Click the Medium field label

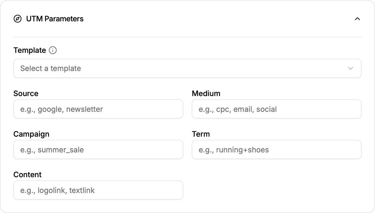click(206, 93)
